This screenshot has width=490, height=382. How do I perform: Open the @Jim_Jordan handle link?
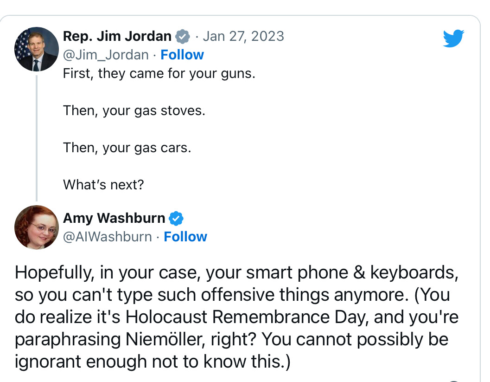click(106, 55)
